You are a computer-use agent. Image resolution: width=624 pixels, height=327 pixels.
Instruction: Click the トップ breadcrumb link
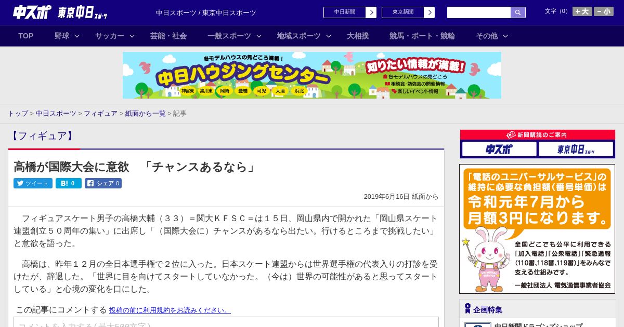[18, 113]
